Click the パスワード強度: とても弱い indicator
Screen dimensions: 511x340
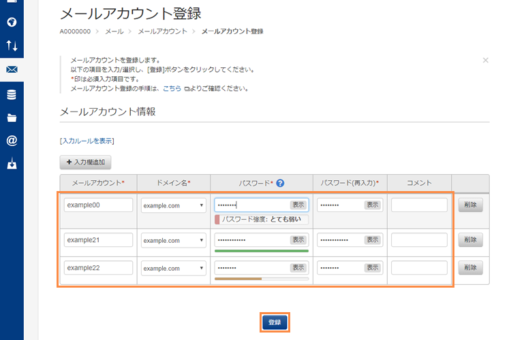262,219
